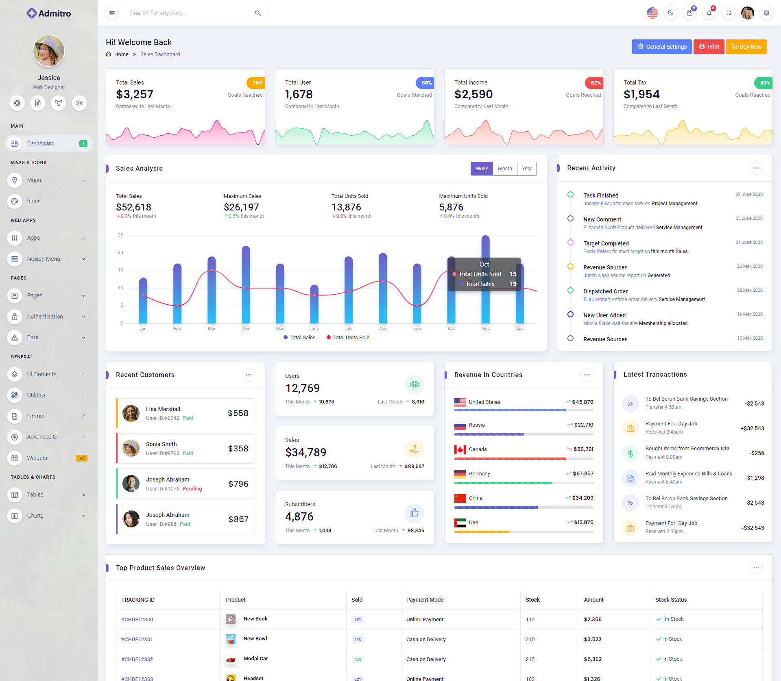This screenshot has height=681, width=781.
Task: Open the header settings gear icon
Action: (x=766, y=13)
